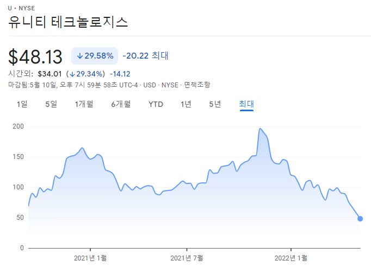Viewport: 371px width, 267px height.
Task: Show the YTD chart range
Action: (x=156, y=104)
